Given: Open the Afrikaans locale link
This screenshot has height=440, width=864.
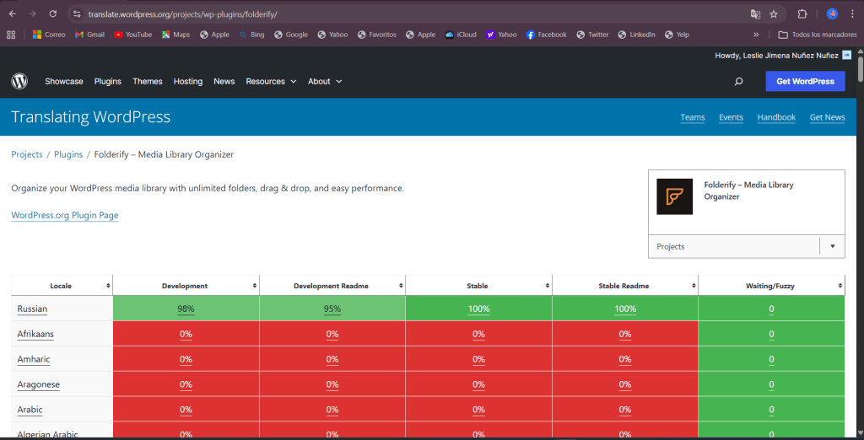Looking at the screenshot, I should (35, 334).
